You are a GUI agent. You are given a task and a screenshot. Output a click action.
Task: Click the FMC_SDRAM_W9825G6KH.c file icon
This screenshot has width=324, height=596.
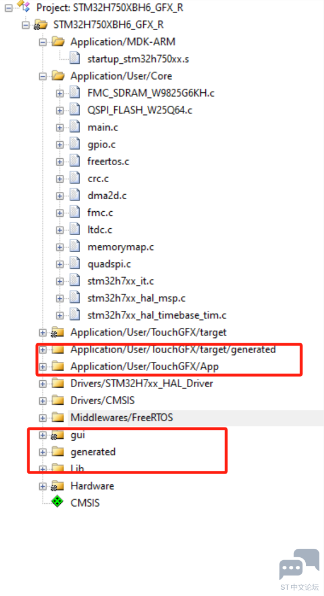pos(74,93)
